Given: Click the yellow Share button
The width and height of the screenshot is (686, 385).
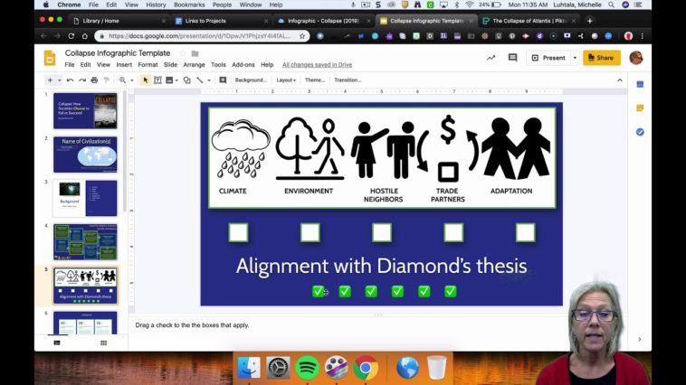Looking at the screenshot, I should 601,58.
